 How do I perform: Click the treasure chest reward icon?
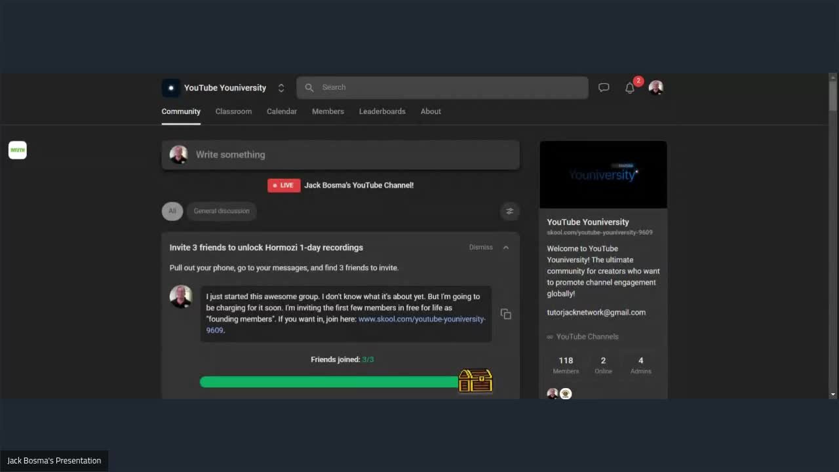(475, 381)
